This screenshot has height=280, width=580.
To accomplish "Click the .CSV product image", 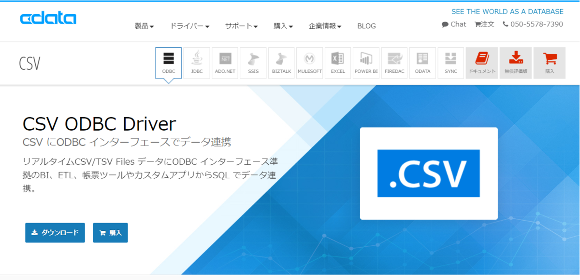I will pos(429,173).
